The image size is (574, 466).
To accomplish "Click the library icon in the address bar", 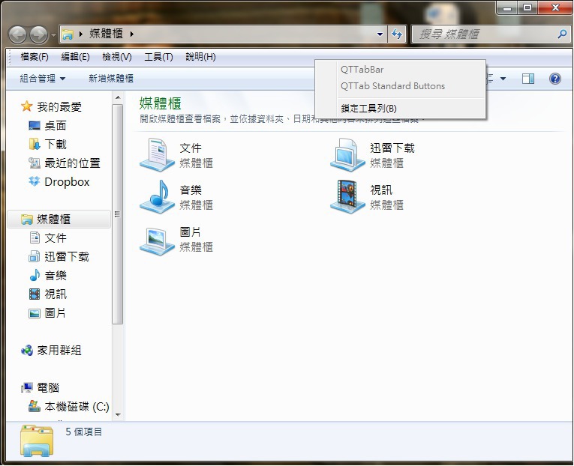I will click(x=68, y=34).
